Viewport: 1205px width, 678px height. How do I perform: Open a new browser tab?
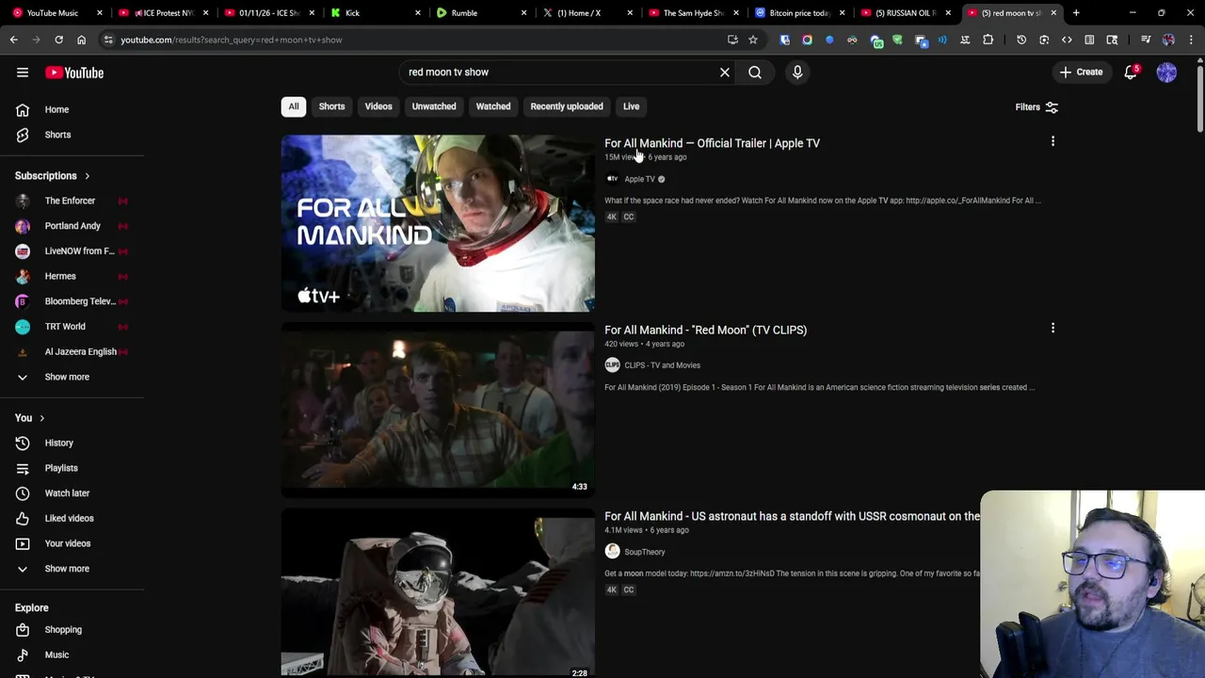1076,13
